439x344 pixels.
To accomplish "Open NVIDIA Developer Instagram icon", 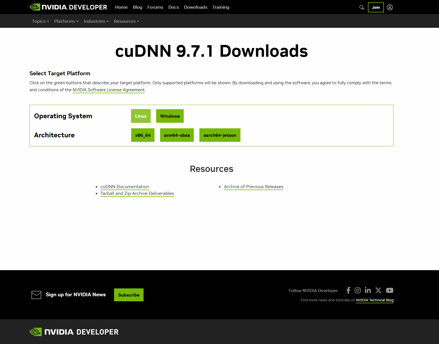I will (358, 290).
